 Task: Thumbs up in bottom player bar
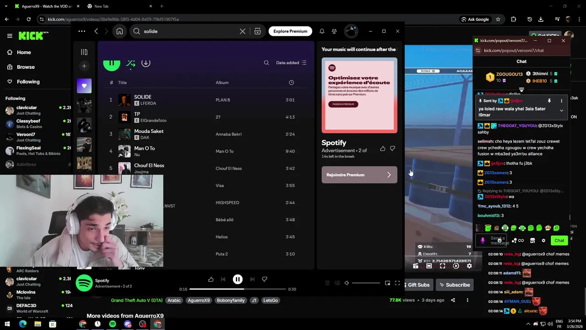pyautogui.click(x=211, y=279)
